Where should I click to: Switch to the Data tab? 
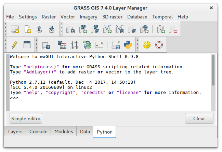coord(85,132)
